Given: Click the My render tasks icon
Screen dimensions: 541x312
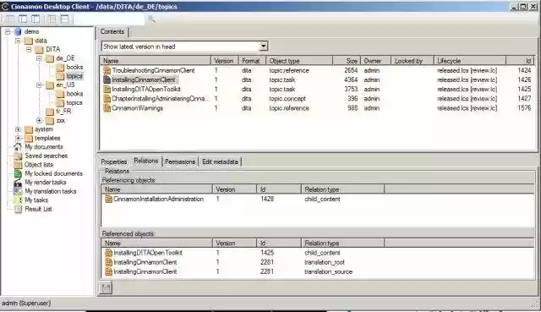Looking at the screenshot, I should click(x=18, y=183).
